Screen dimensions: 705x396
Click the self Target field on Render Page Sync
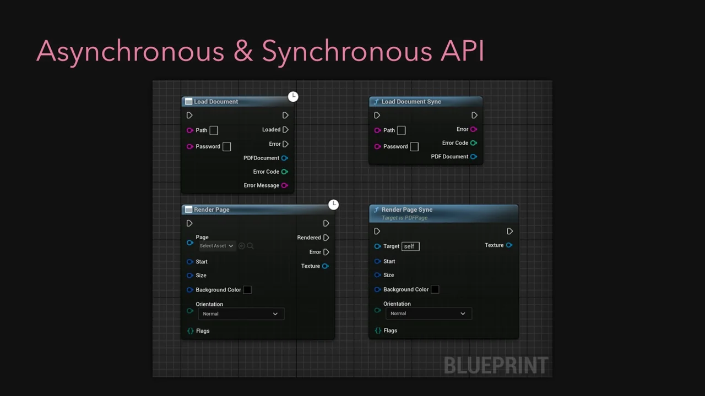[410, 246]
